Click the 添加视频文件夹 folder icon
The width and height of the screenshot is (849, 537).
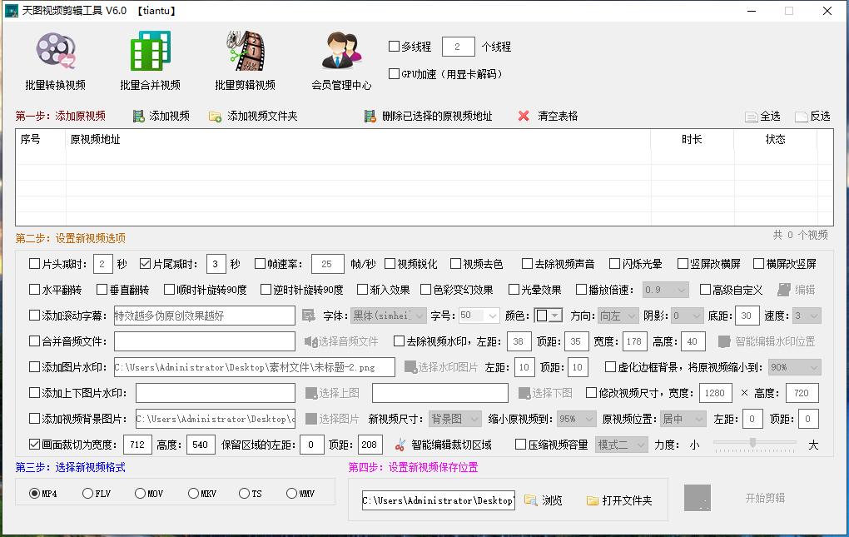(x=213, y=116)
